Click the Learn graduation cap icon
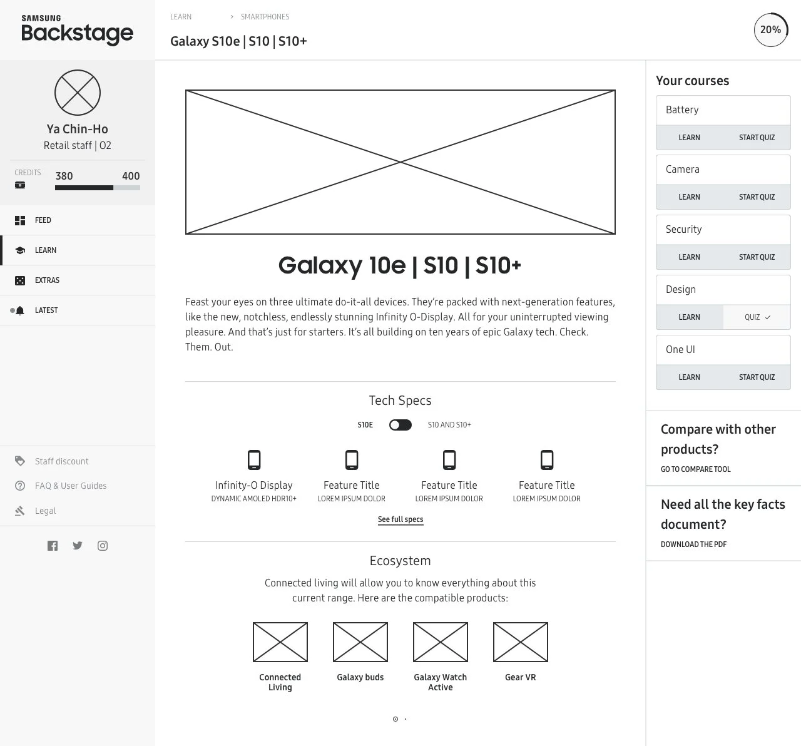801x746 pixels. pos(20,250)
